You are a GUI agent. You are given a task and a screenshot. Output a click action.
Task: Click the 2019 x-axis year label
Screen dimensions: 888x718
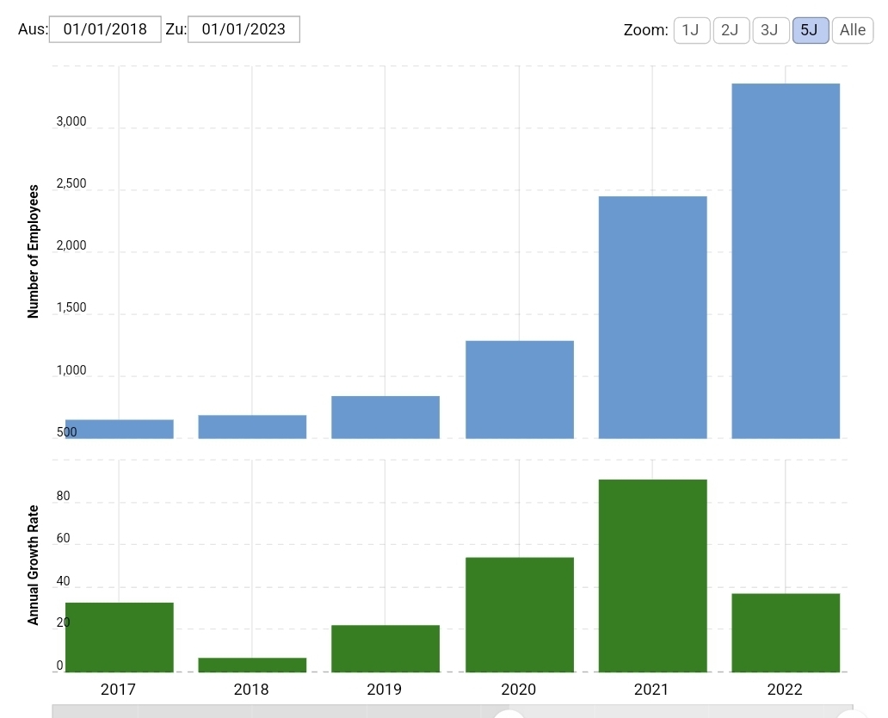click(384, 689)
